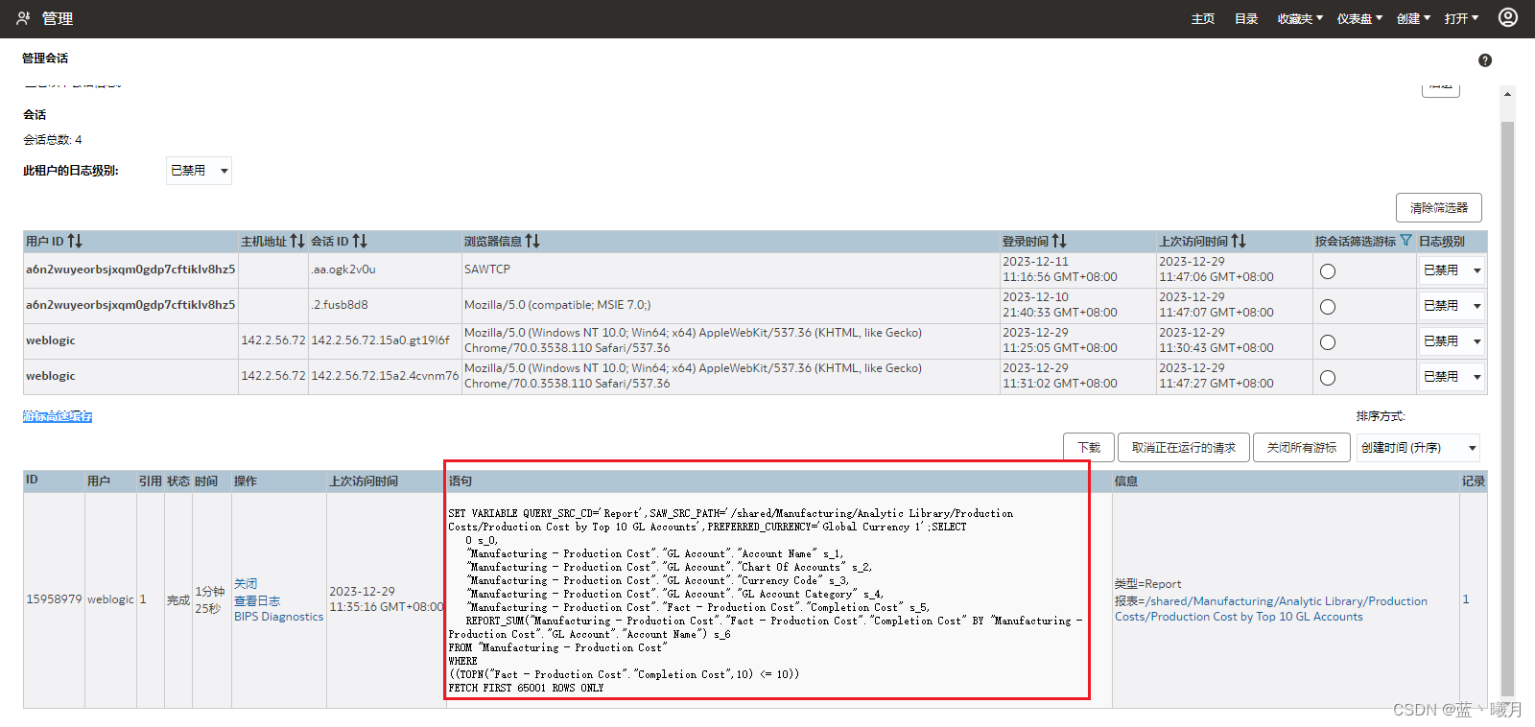Click 142.2.56.72.15a2.4cvnm76 session cell

(385, 376)
